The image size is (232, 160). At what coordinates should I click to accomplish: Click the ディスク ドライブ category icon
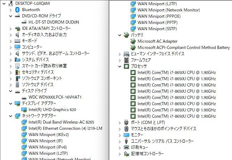[17, 92]
